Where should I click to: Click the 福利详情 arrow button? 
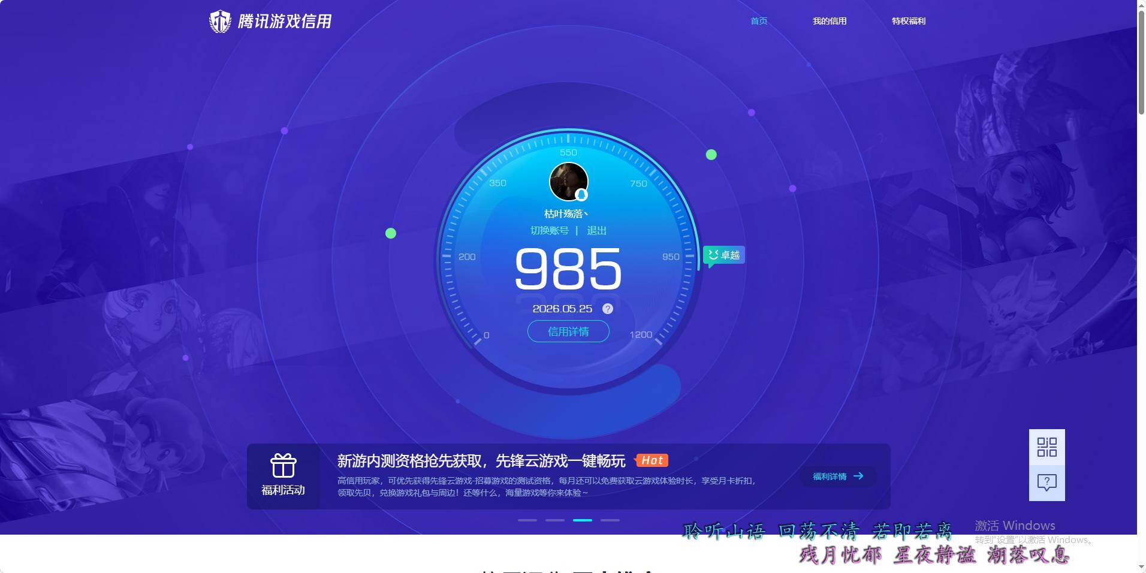point(838,477)
